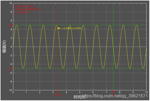Click the y-axis tick label 8
Screen dimensions: 150x101
(x=11, y=12)
